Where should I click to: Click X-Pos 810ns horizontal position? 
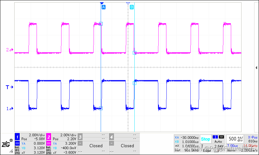coord(253,139)
